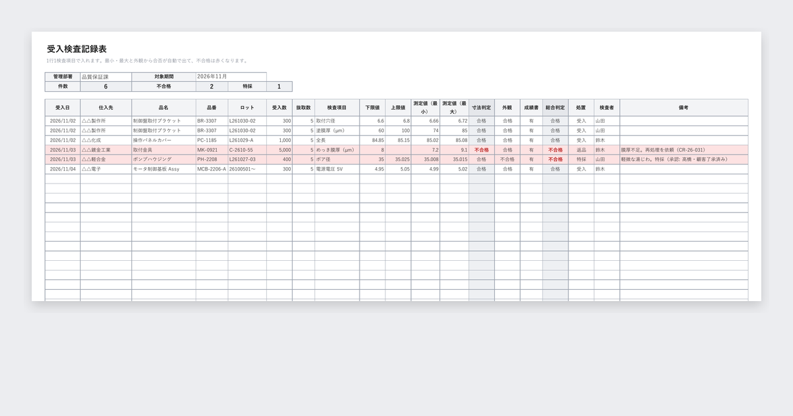This screenshot has height=416, width=793.
Task: Select the 下限値 column header
Action: pos(373,108)
